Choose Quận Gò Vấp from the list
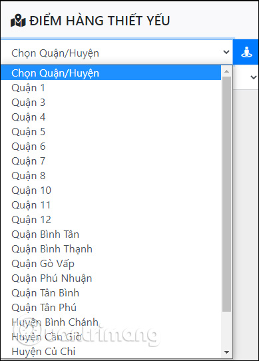 (x=111, y=264)
